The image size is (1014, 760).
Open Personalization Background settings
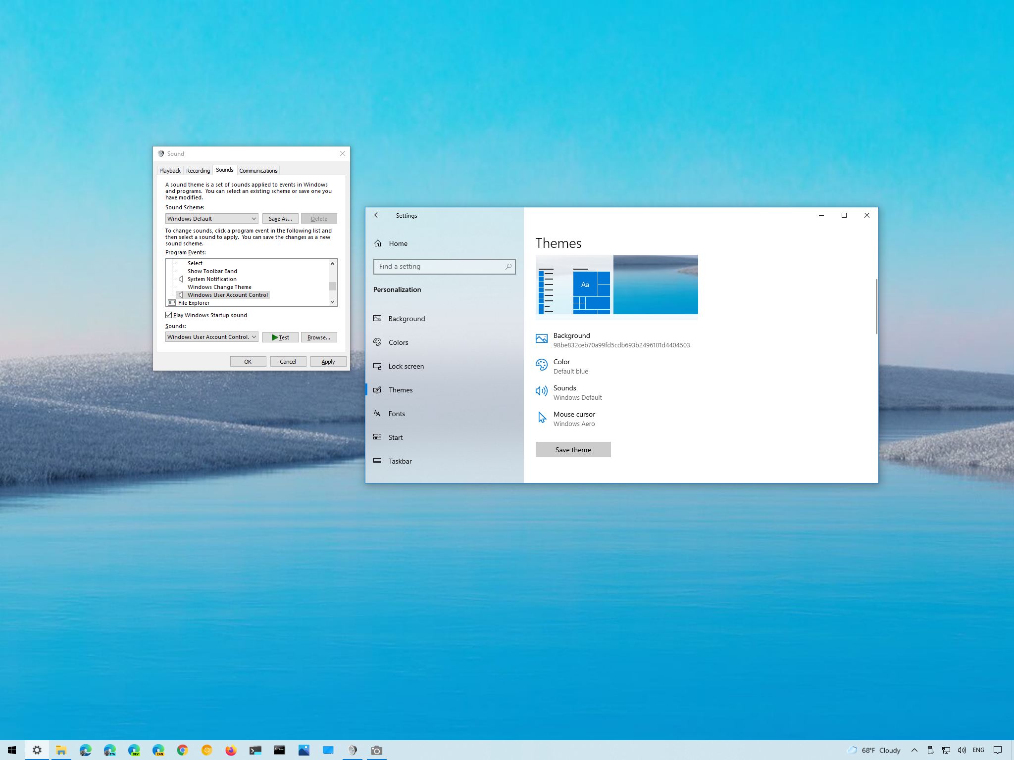407,318
